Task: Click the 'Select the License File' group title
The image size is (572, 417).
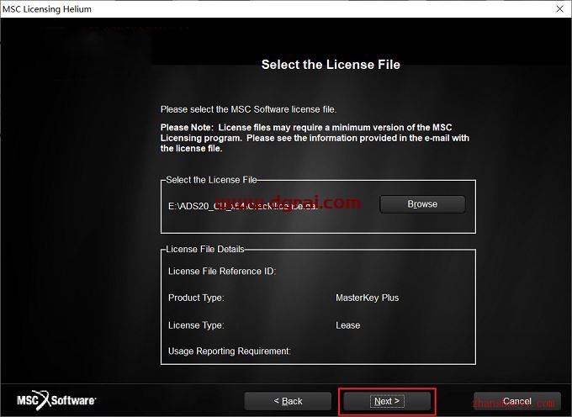Action: tap(211, 180)
